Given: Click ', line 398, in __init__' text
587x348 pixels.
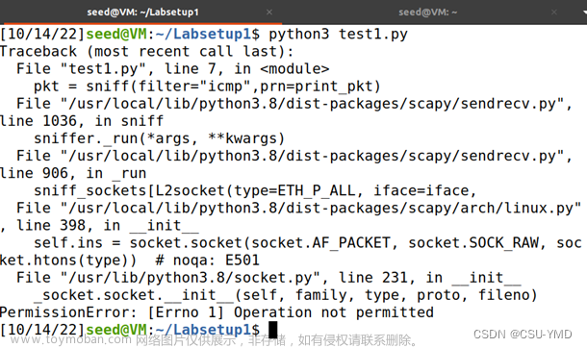Looking at the screenshot, I should pyautogui.click(x=99, y=225).
